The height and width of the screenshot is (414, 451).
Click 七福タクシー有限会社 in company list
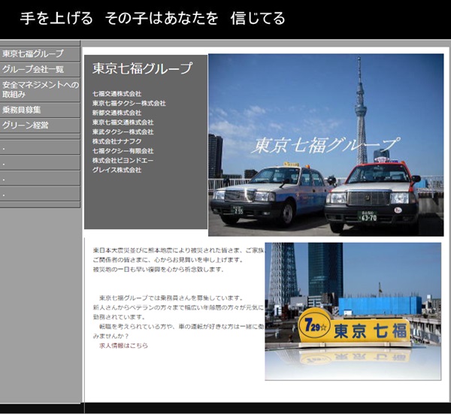(123, 151)
